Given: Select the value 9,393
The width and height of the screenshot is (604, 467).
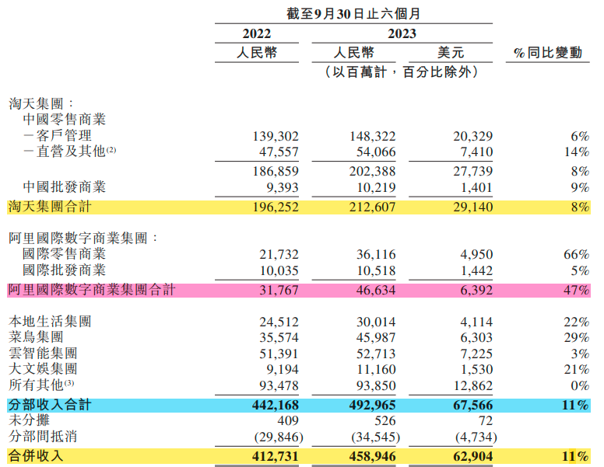Looking at the screenshot, I should pos(283,188).
